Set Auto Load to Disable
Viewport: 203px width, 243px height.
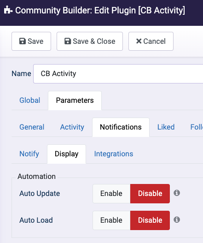pyautogui.click(x=150, y=220)
